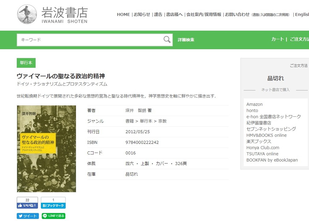This screenshot has width=309, height=221.
Task: Open the 詳細検索 advanced search
Action: pos(186,40)
